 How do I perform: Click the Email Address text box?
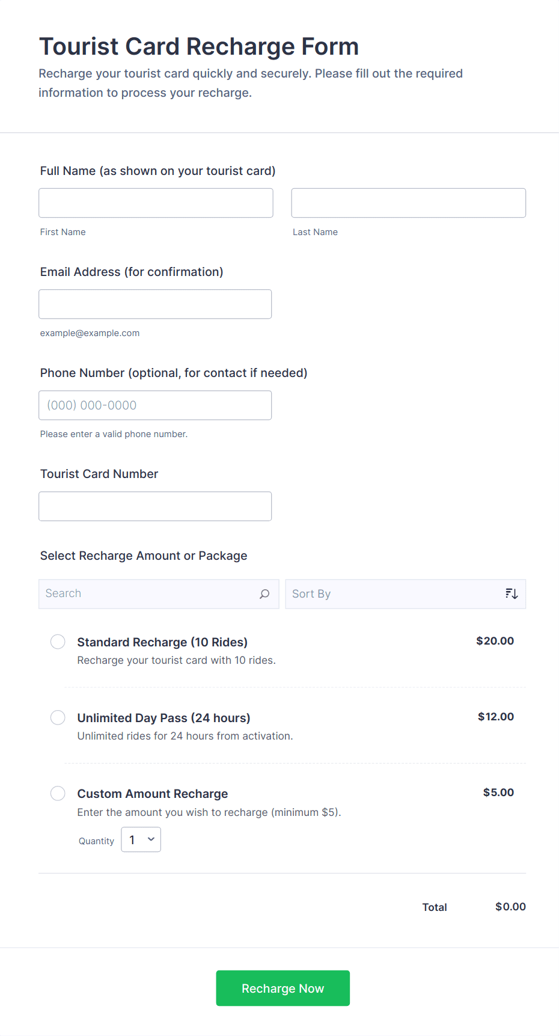pyautogui.click(x=155, y=304)
